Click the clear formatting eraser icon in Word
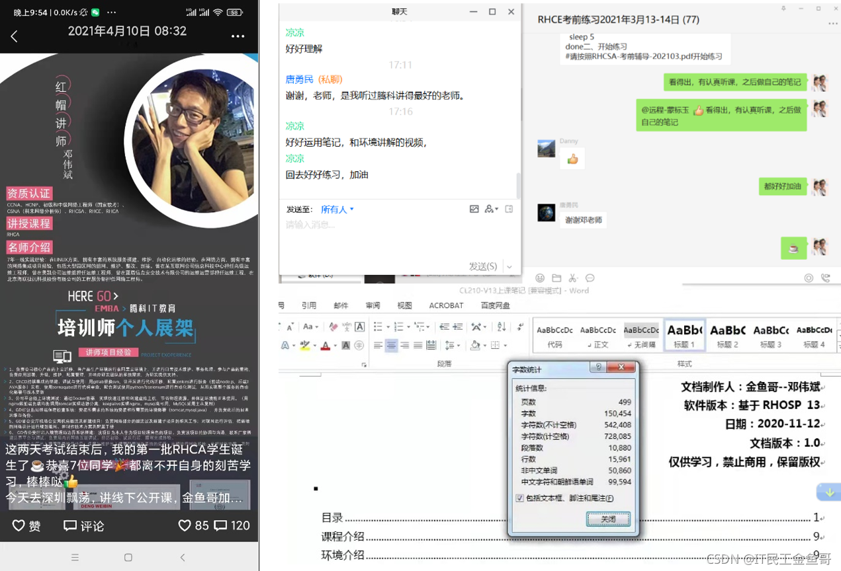 click(x=333, y=326)
